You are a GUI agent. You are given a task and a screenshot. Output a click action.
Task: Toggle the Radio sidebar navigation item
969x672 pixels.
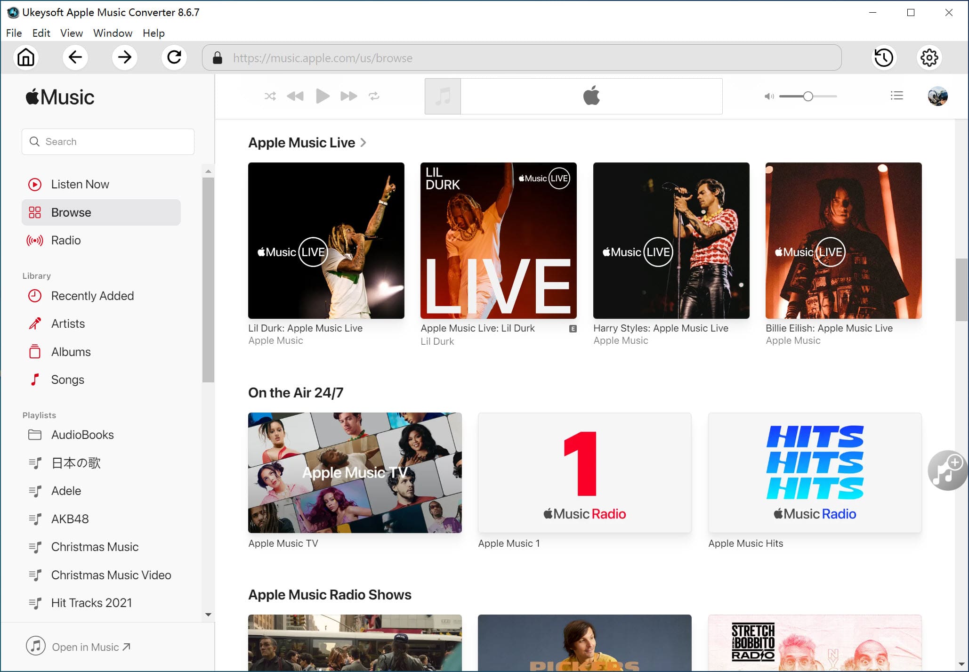[65, 240]
